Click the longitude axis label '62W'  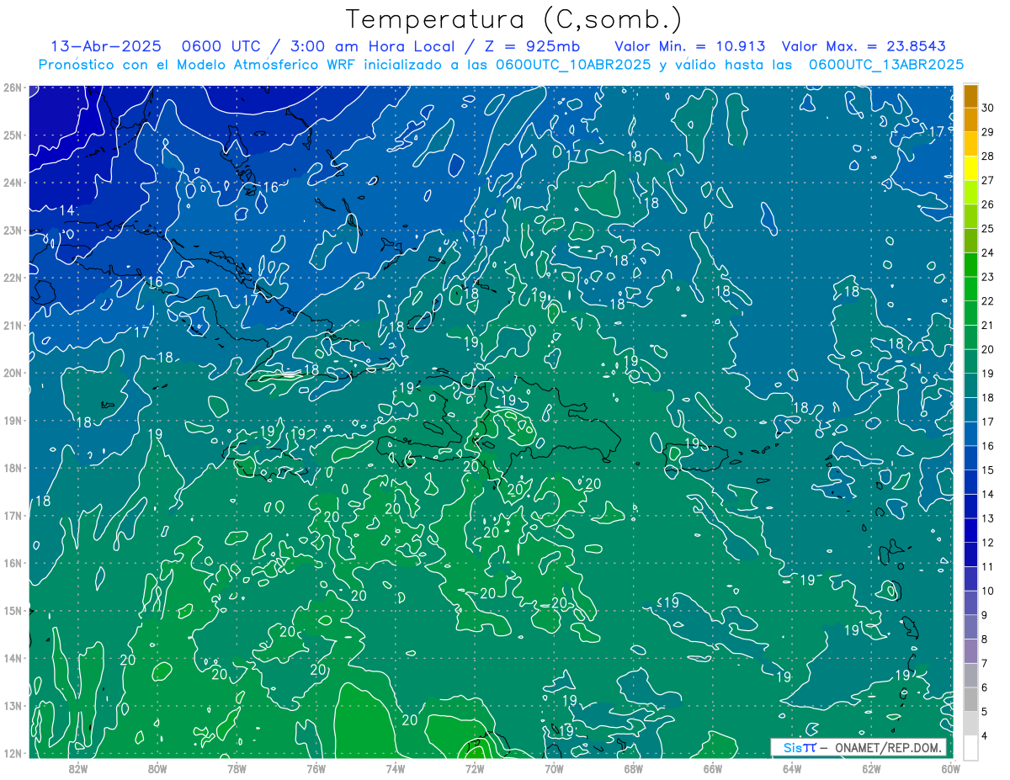pyautogui.click(x=871, y=767)
